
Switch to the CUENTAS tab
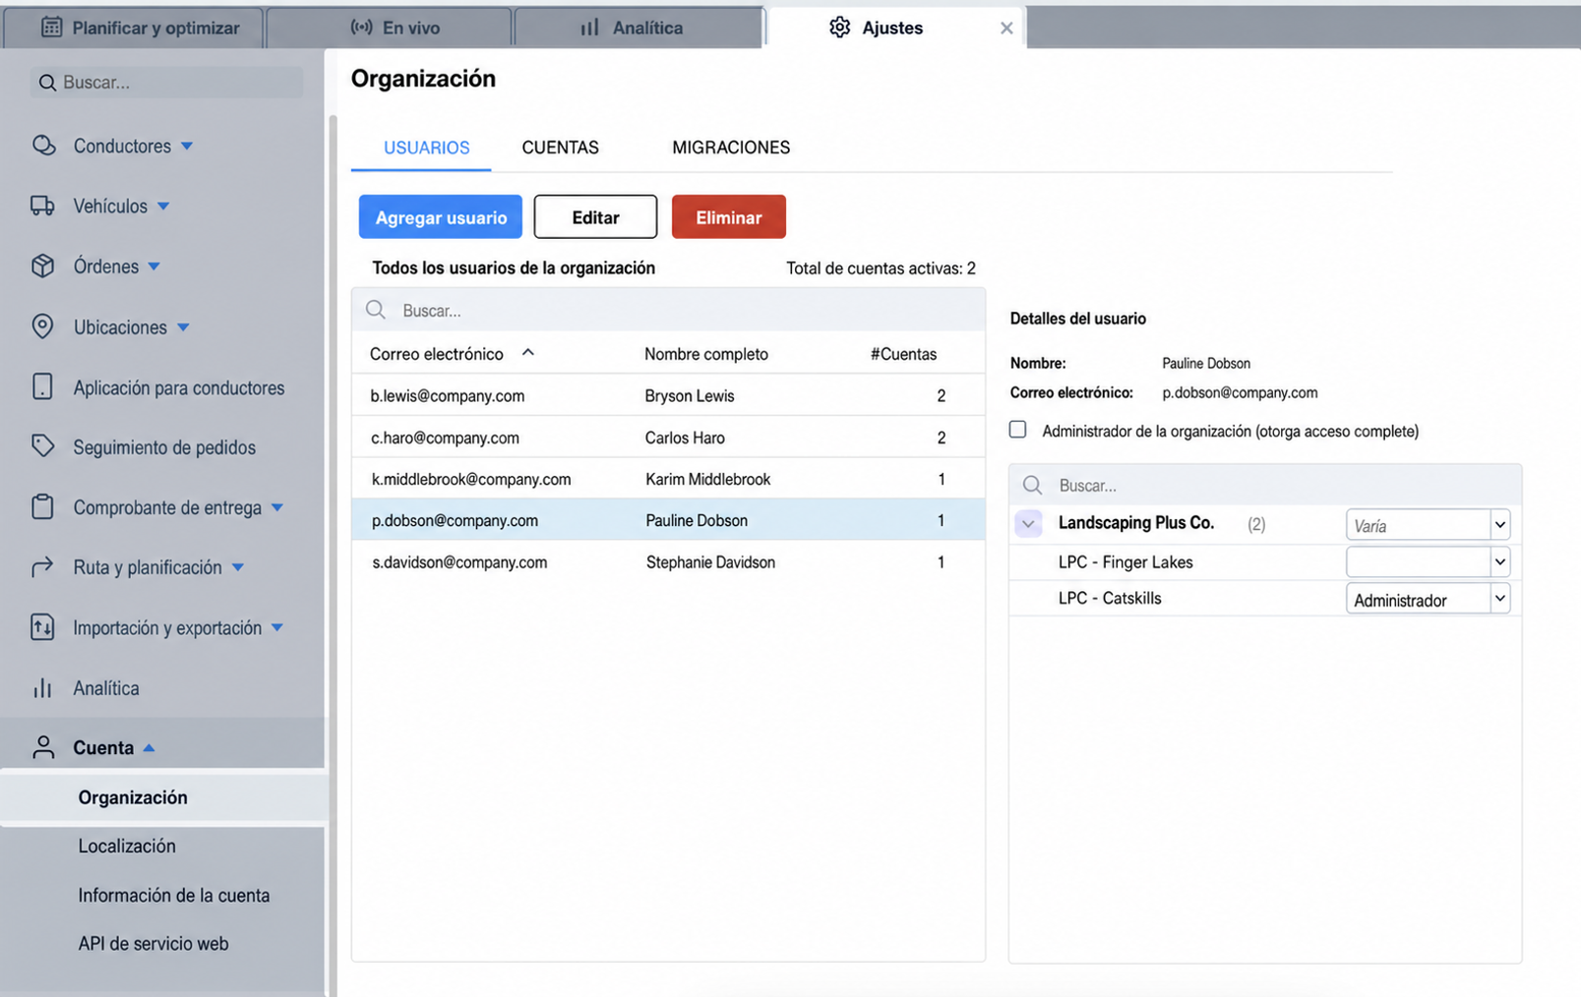click(x=560, y=147)
